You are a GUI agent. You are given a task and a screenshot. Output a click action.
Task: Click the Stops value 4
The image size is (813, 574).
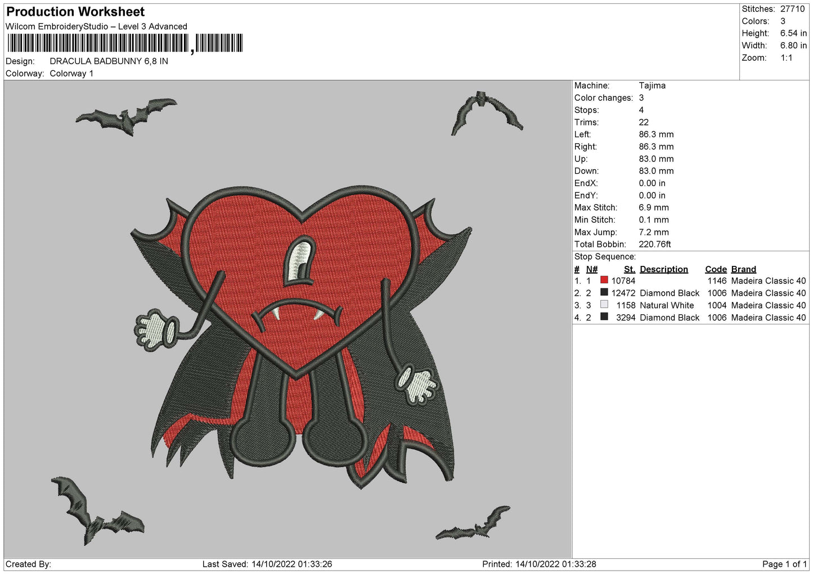641,110
